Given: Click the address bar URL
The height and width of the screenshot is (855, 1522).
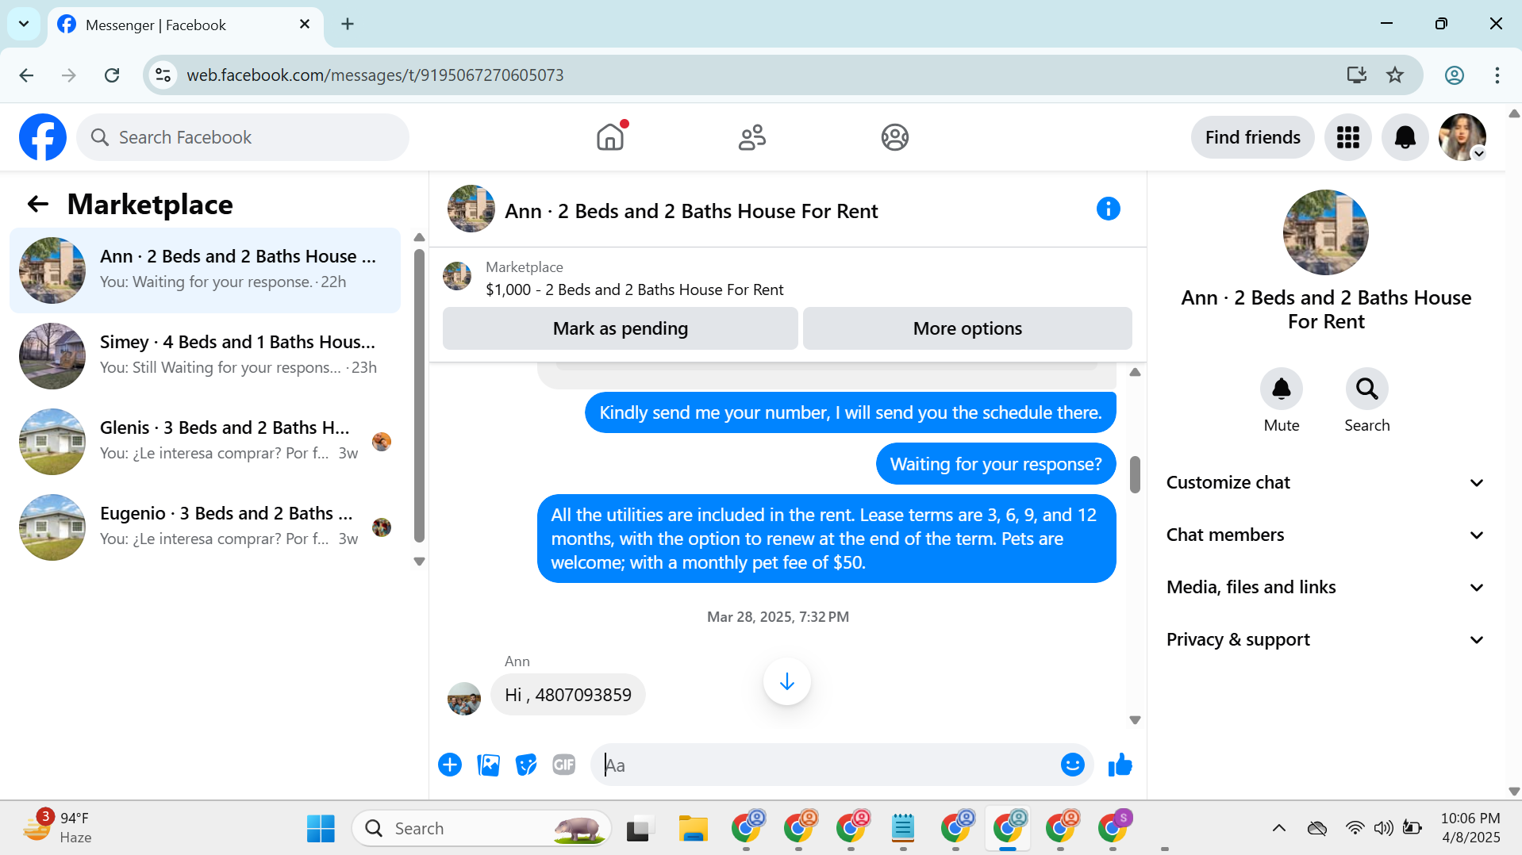Looking at the screenshot, I should coord(375,75).
